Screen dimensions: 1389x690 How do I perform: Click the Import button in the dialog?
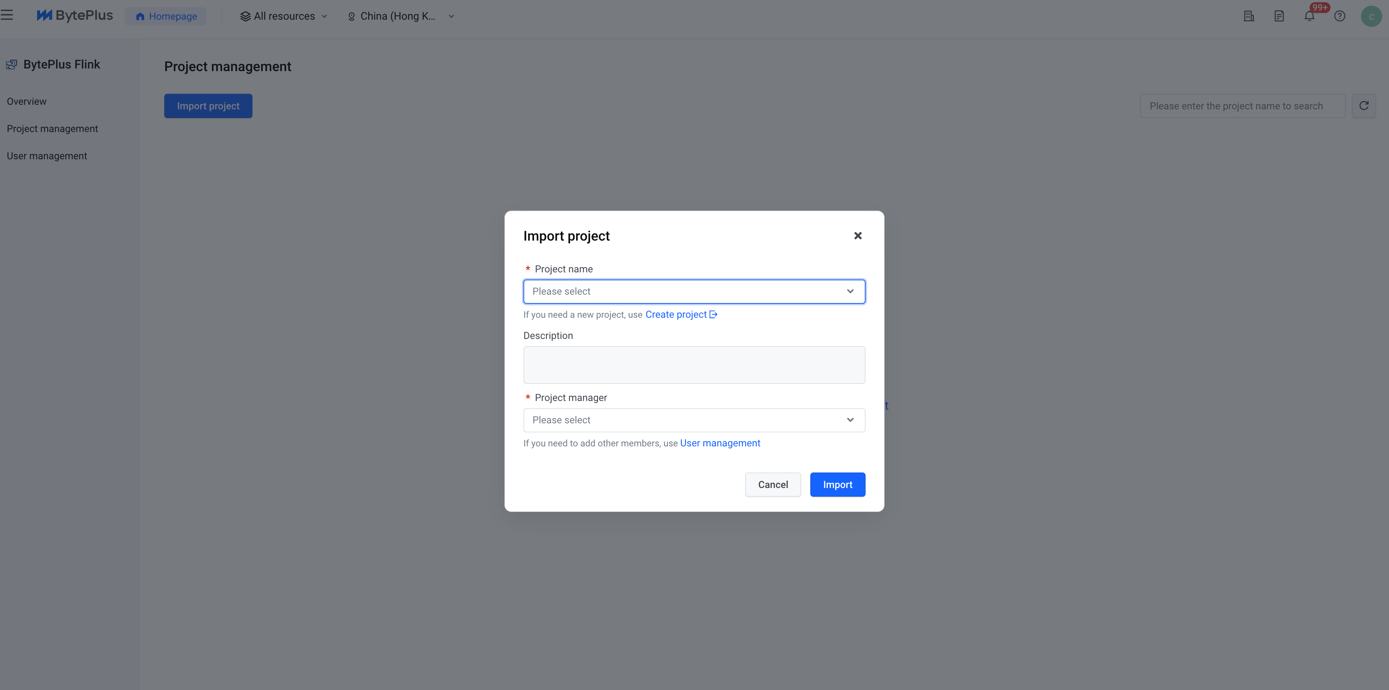[838, 485]
